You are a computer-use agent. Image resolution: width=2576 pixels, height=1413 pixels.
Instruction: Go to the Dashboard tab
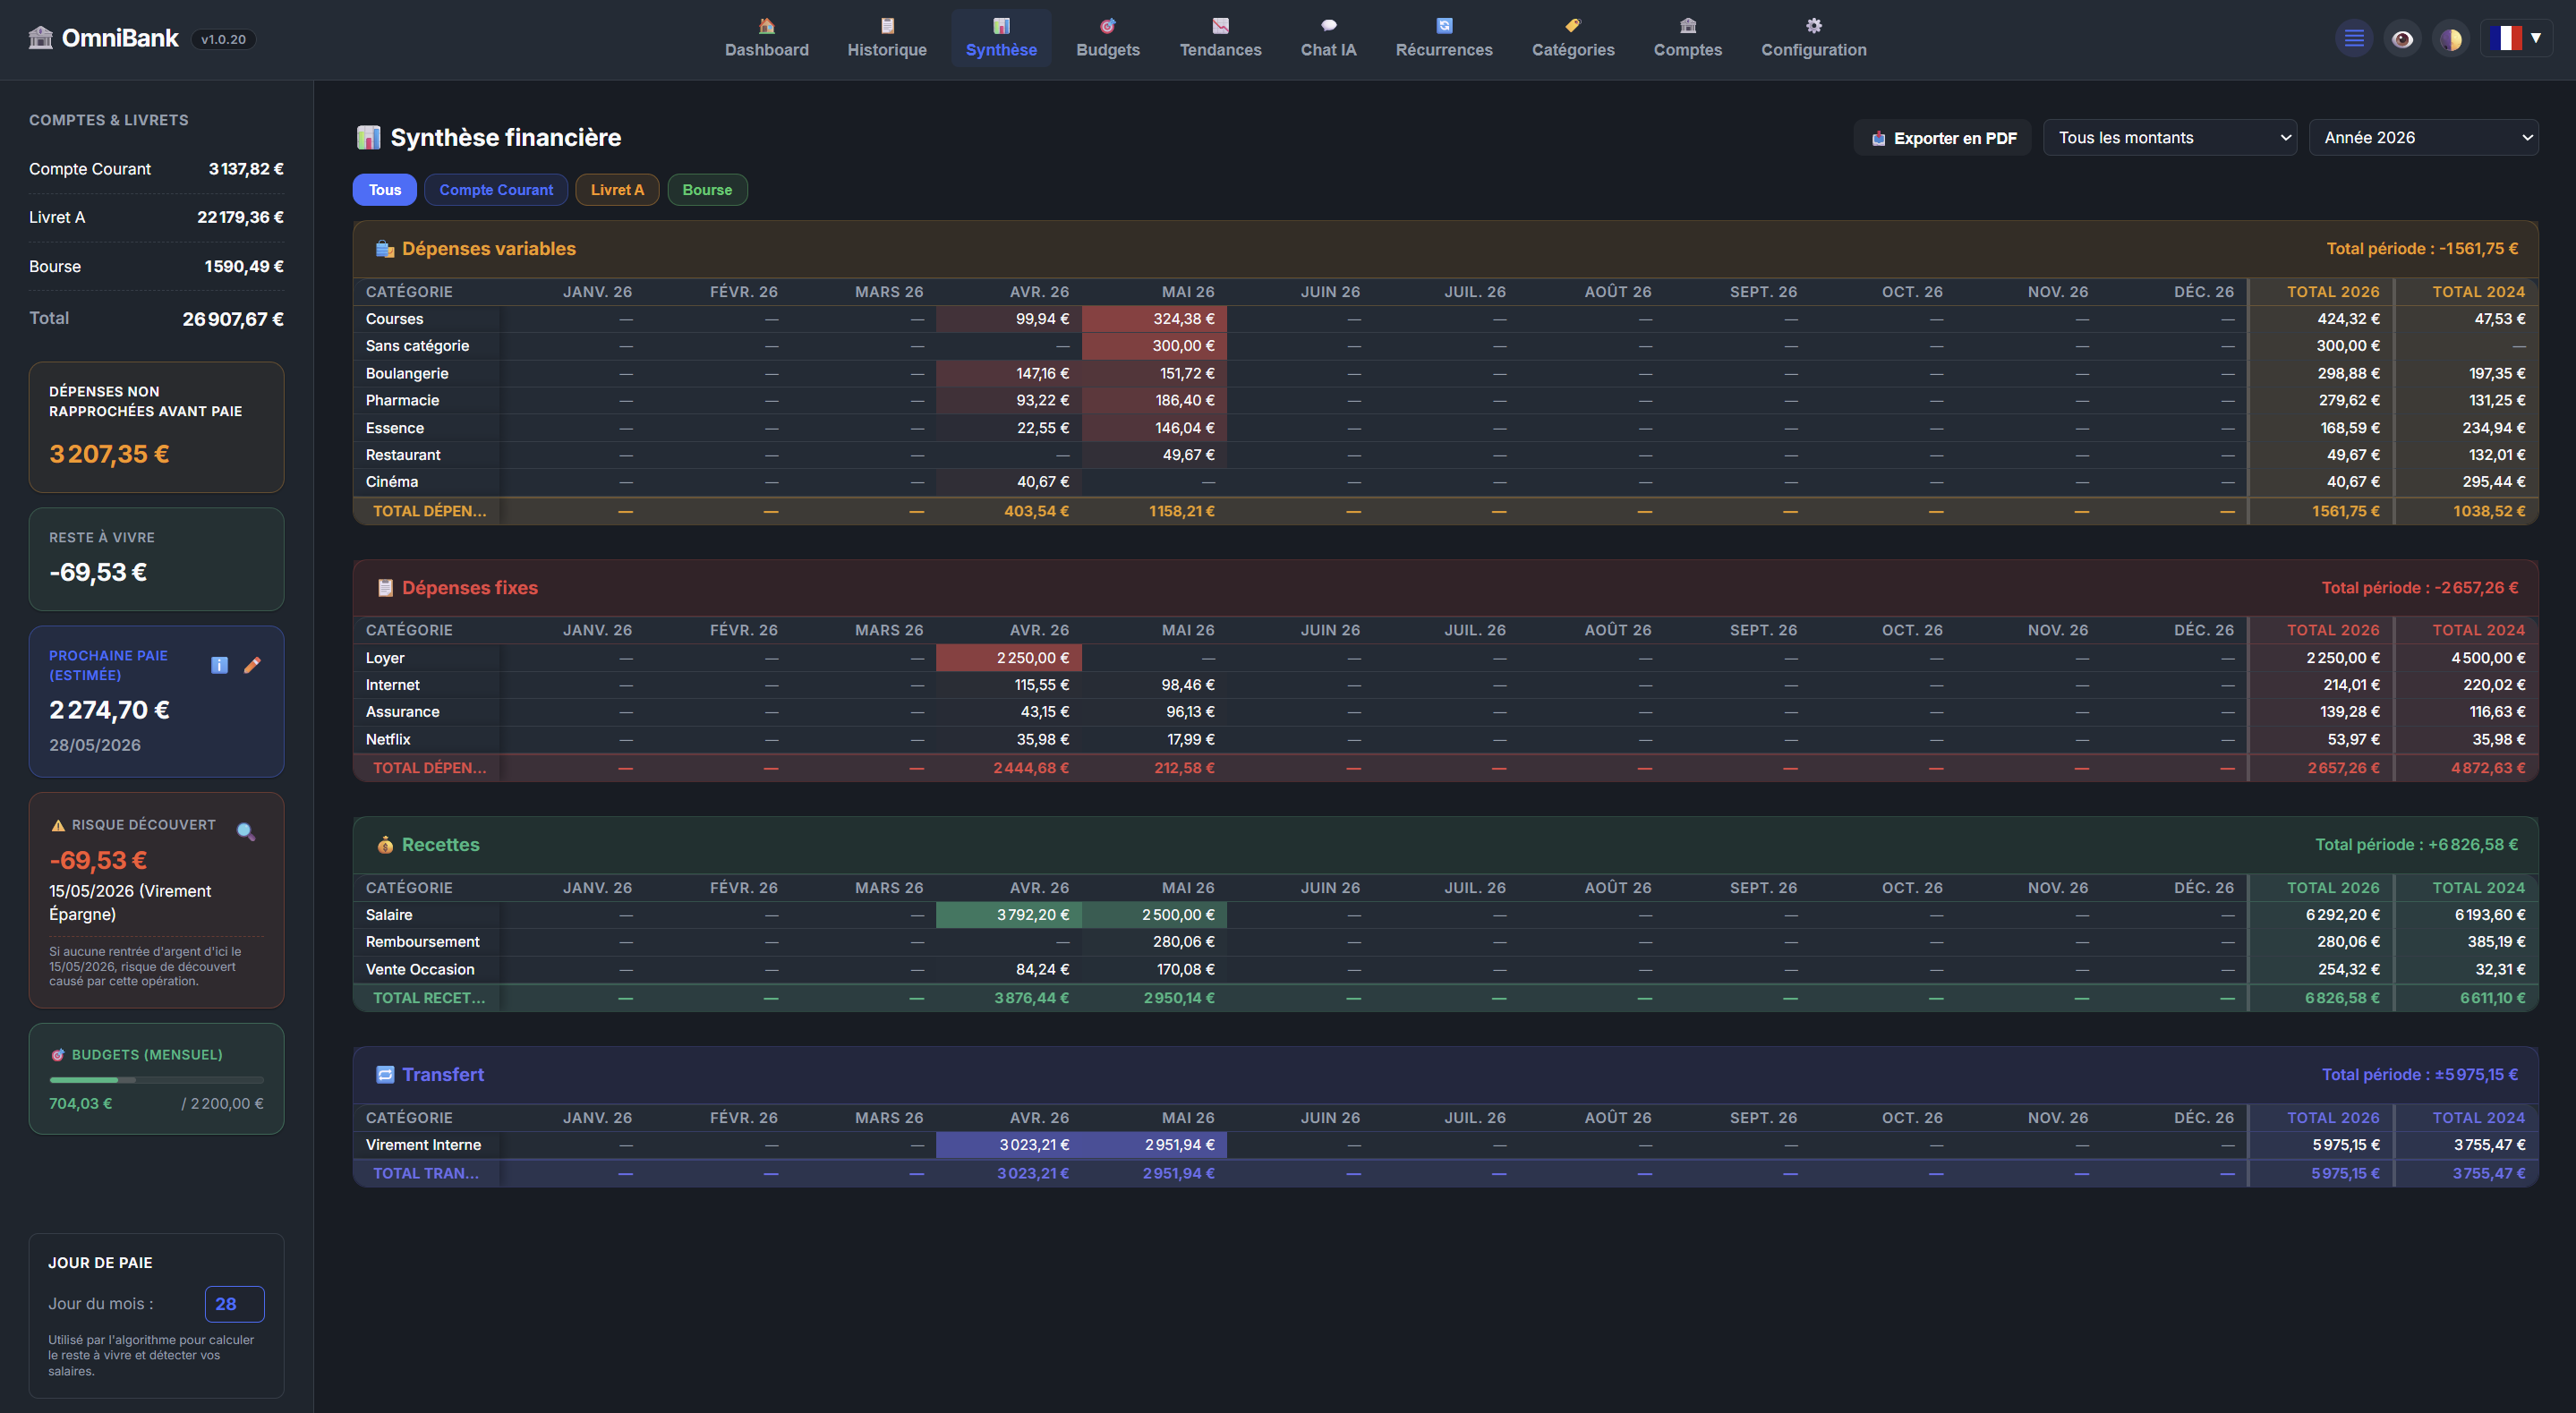click(x=766, y=38)
